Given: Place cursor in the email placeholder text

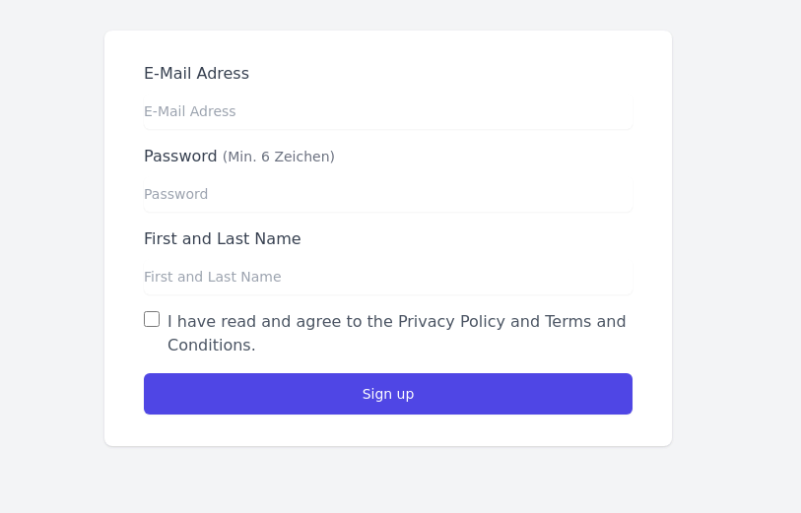Looking at the screenshot, I should (190, 111).
